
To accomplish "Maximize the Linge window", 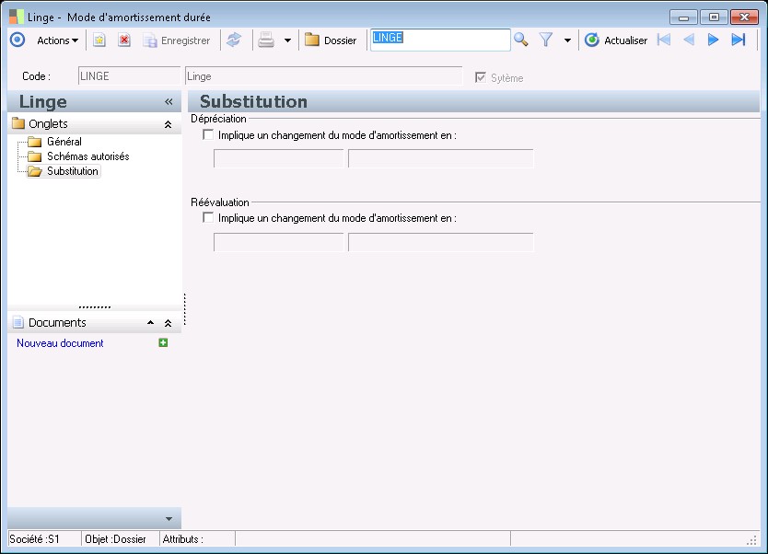I will click(x=714, y=17).
